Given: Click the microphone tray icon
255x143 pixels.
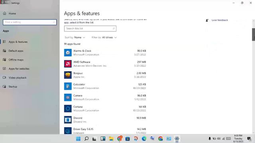Looking at the screenshot, I should (210, 139).
